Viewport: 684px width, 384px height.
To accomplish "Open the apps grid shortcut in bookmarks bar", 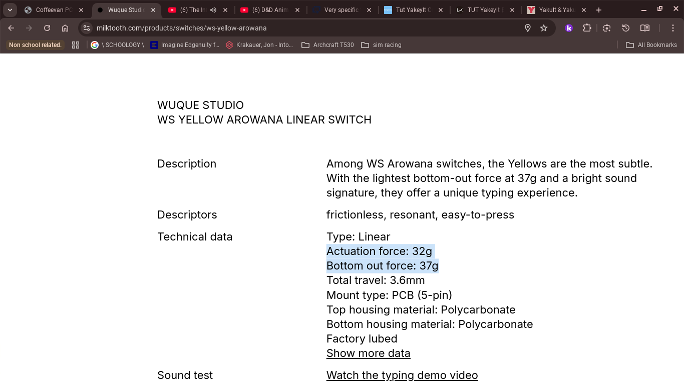I will tap(76, 45).
